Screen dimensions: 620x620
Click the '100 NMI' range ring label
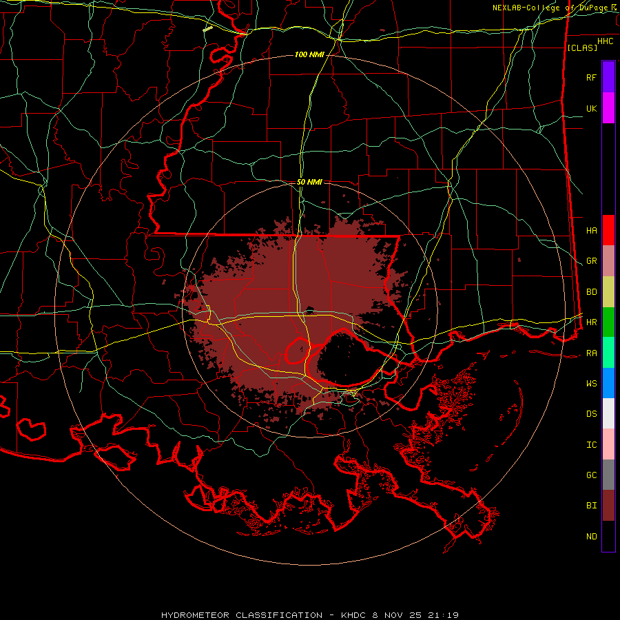click(x=309, y=54)
